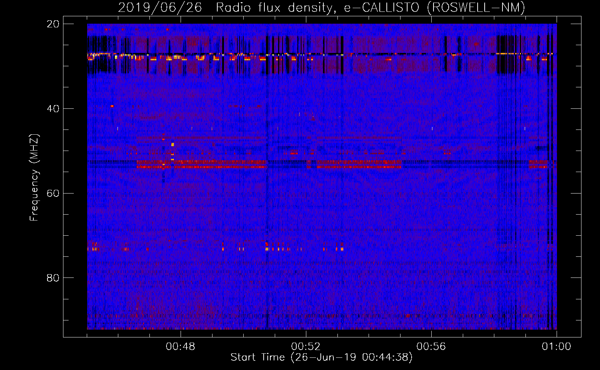The height and width of the screenshot is (370, 600).
Task: Click the 'Frequency (MHZ)' y-axis label
Action: 34,178
